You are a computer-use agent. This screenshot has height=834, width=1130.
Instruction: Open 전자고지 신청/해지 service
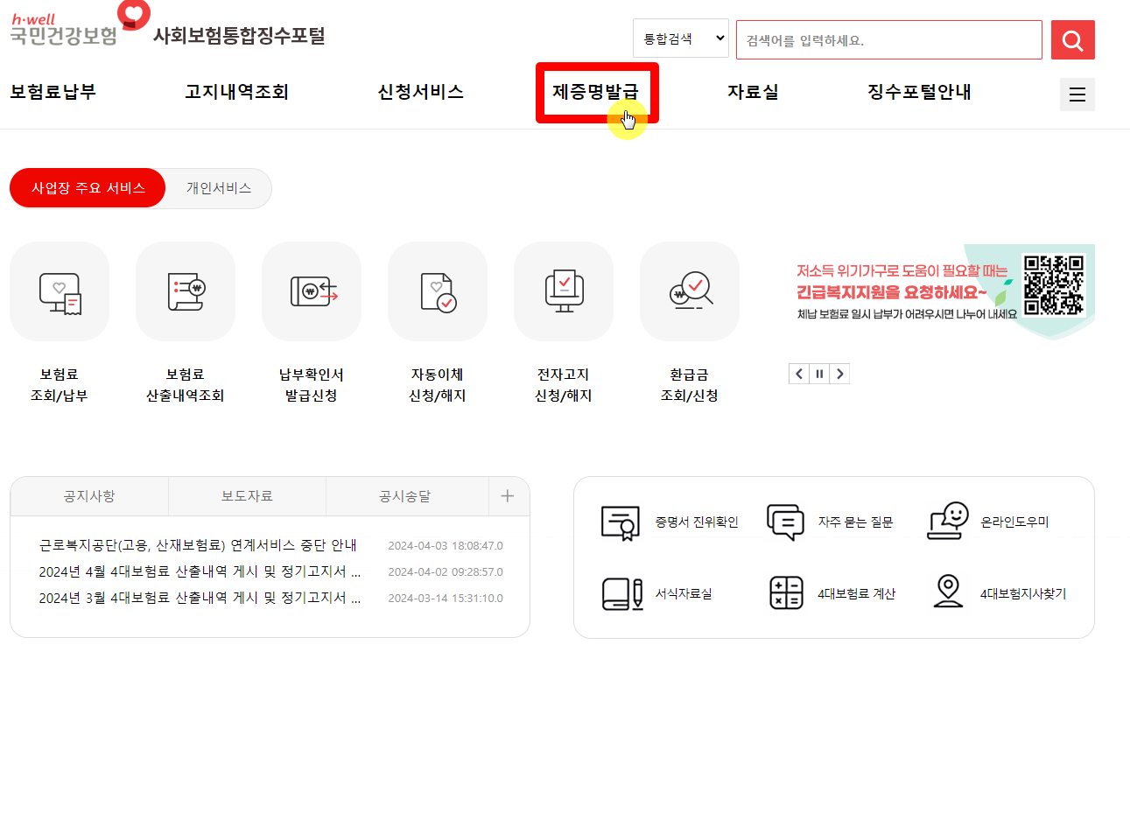click(x=564, y=291)
